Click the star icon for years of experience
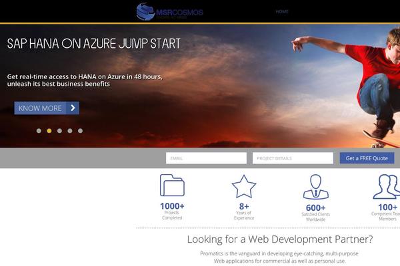Screen dimensions: 400x266 click(244, 187)
